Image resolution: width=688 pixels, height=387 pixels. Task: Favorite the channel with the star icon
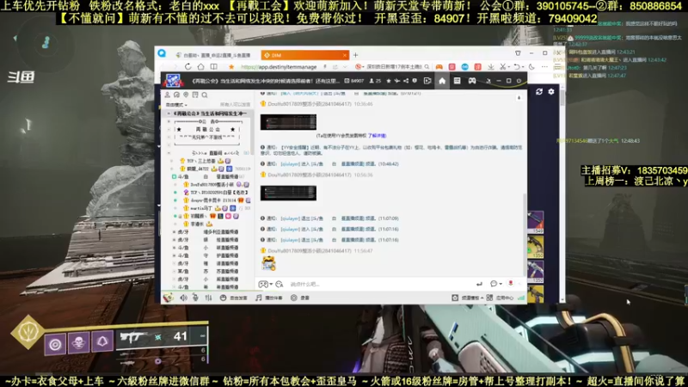click(x=389, y=81)
